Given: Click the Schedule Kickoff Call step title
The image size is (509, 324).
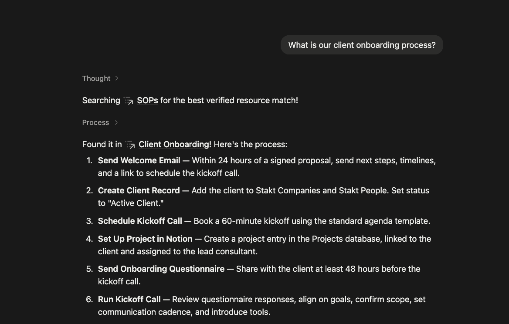Looking at the screenshot, I should click(x=140, y=221).
